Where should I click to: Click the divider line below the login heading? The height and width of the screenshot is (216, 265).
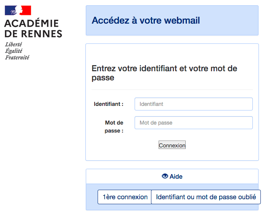pyautogui.click(x=172, y=90)
